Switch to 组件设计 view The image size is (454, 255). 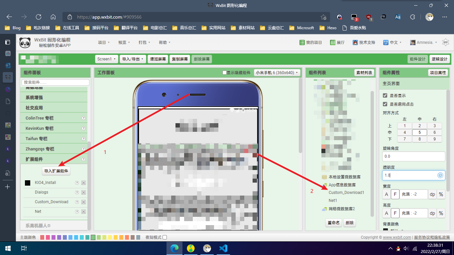tap(418, 59)
